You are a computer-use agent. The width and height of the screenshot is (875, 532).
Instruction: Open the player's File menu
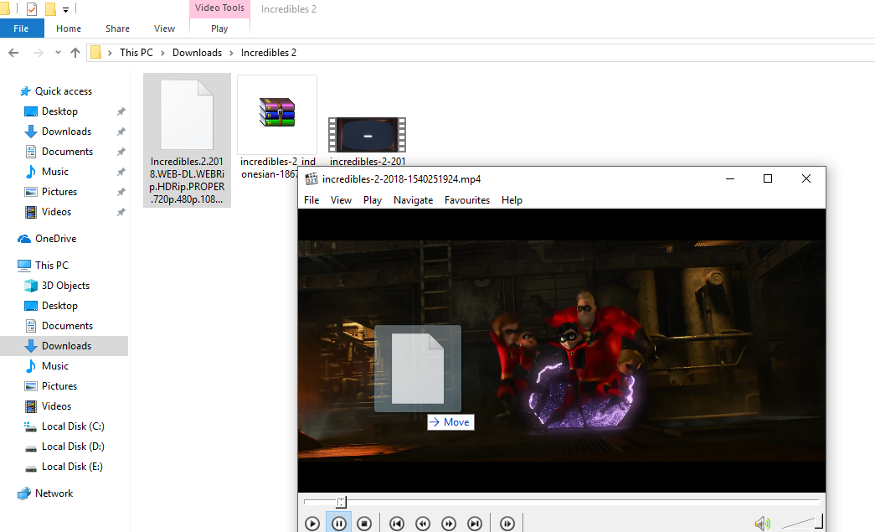311,200
